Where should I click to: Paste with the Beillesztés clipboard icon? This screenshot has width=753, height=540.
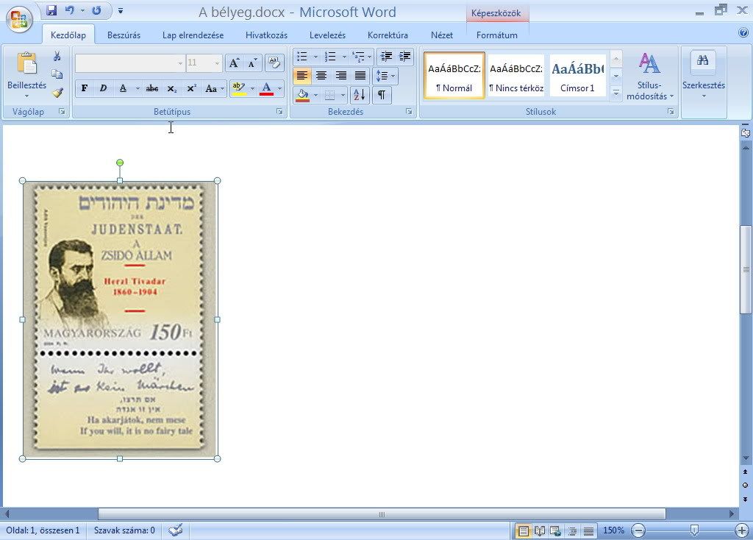click(27, 63)
